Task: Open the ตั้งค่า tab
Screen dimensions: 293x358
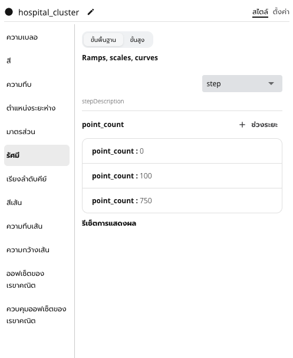Action: [x=281, y=12]
